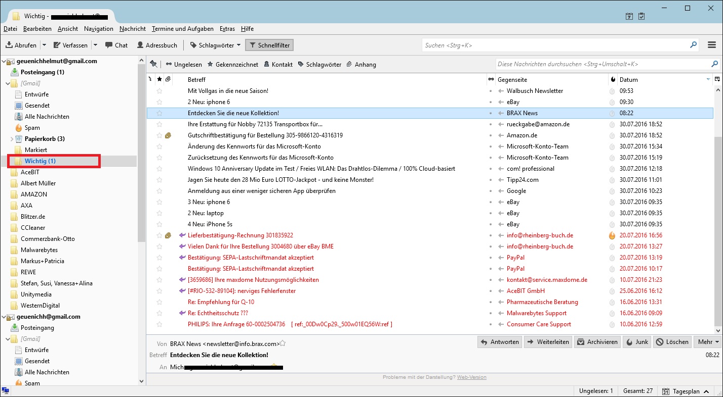Click the Adressbuch toolbar icon
Screen dimensions: 723x397
tap(140, 45)
